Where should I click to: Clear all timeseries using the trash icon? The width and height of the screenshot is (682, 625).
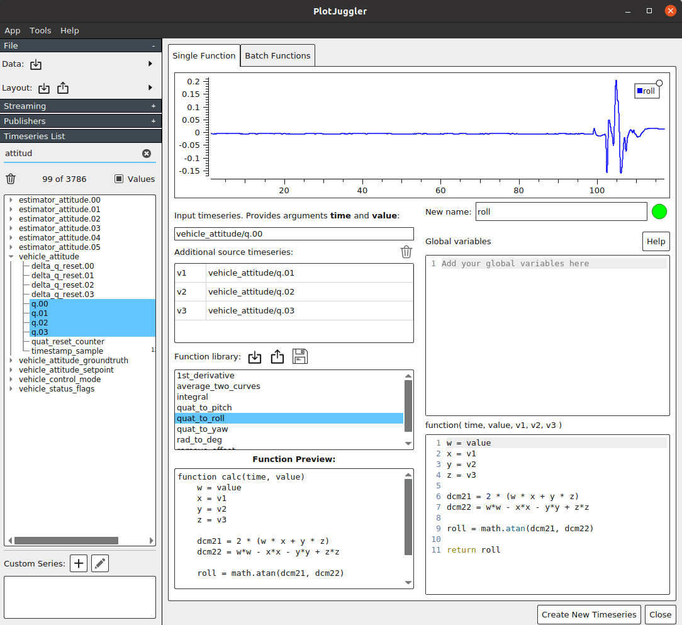[x=11, y=179]
